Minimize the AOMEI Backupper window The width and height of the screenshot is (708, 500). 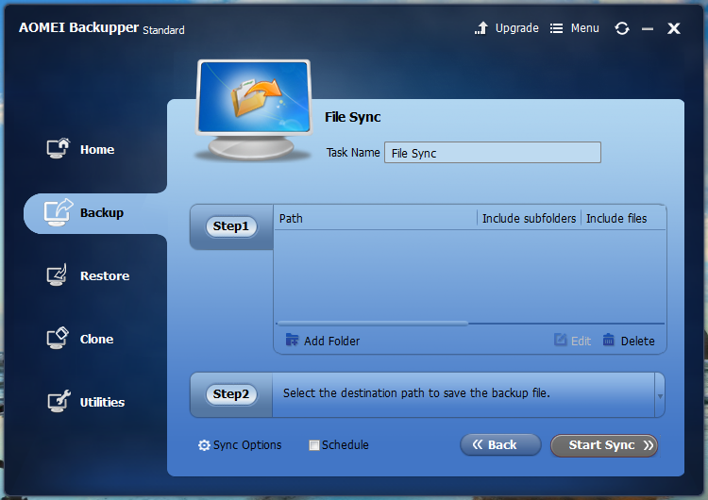tap(648, 29)
